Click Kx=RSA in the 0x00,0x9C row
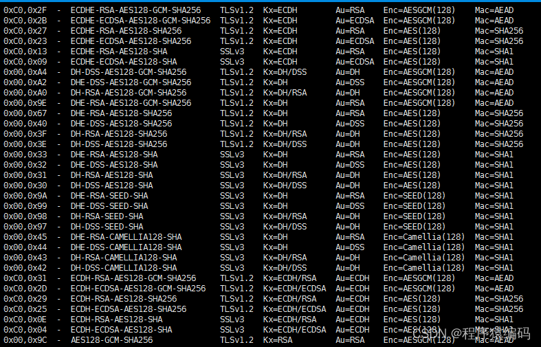541x347 pixels. (278, 340)
